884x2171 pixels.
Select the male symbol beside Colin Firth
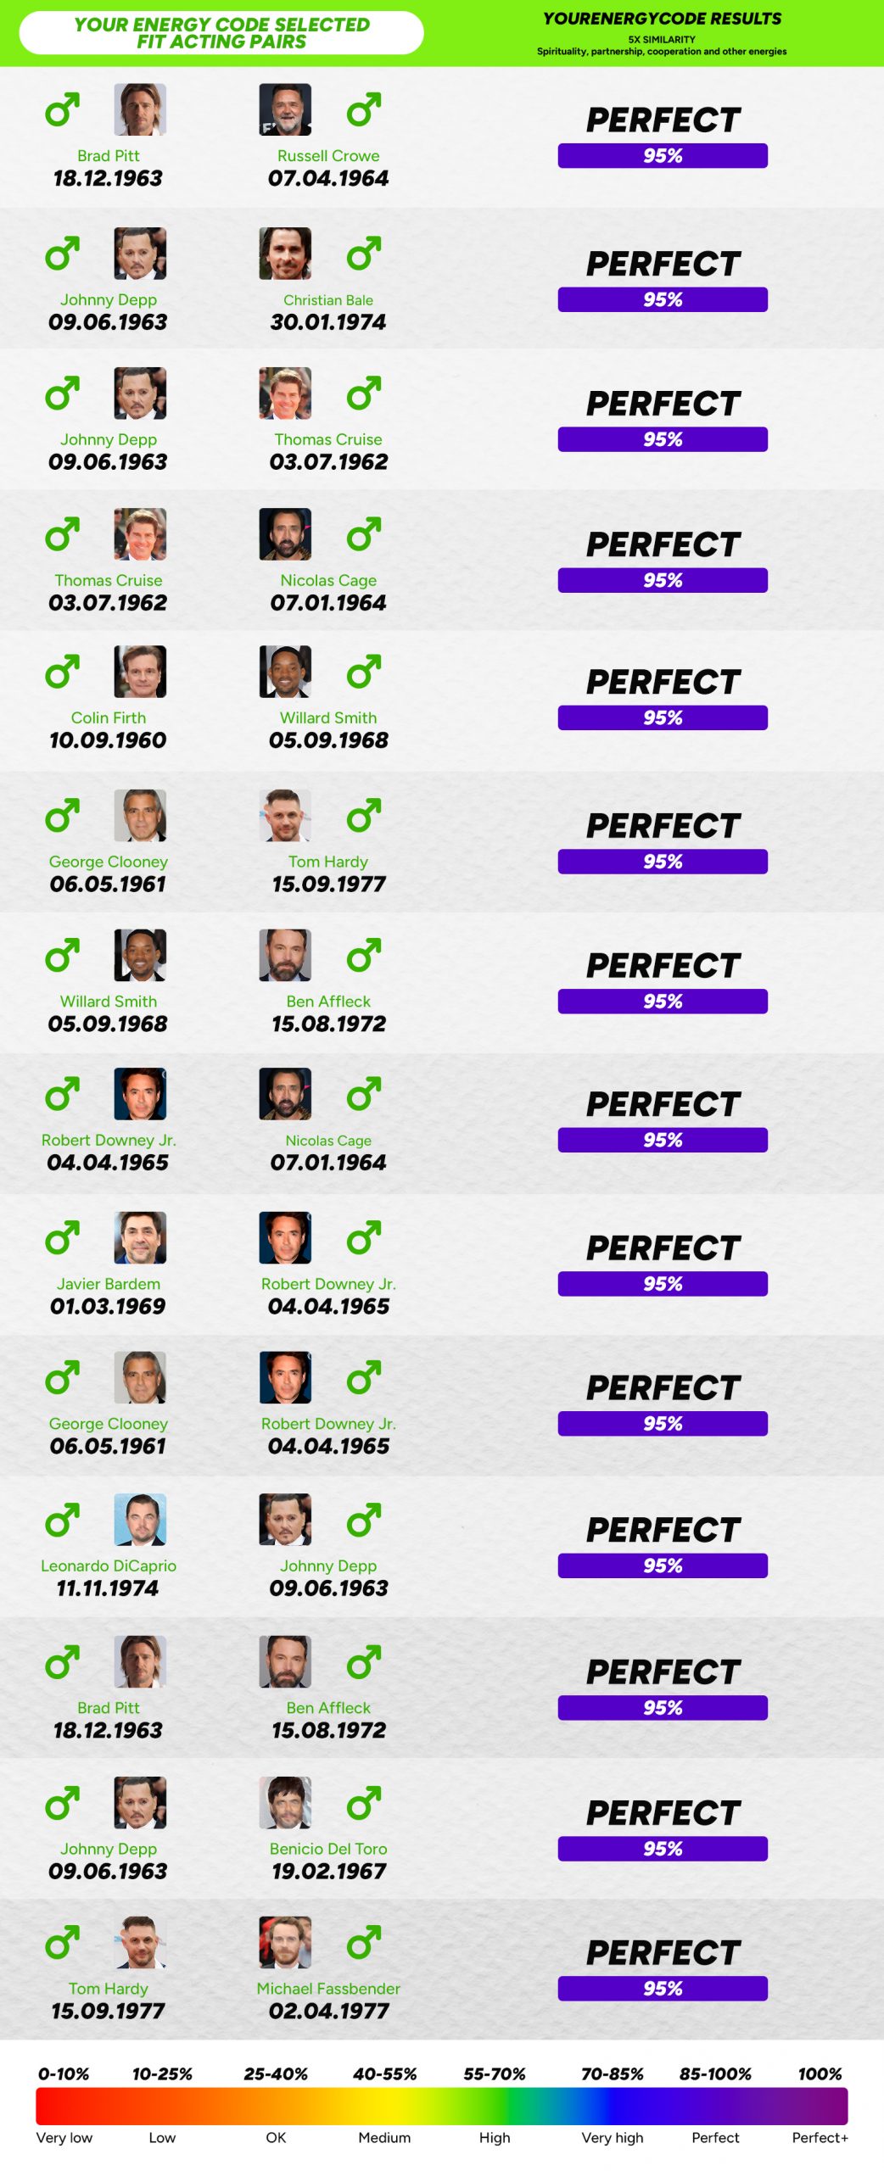(62, 672)
